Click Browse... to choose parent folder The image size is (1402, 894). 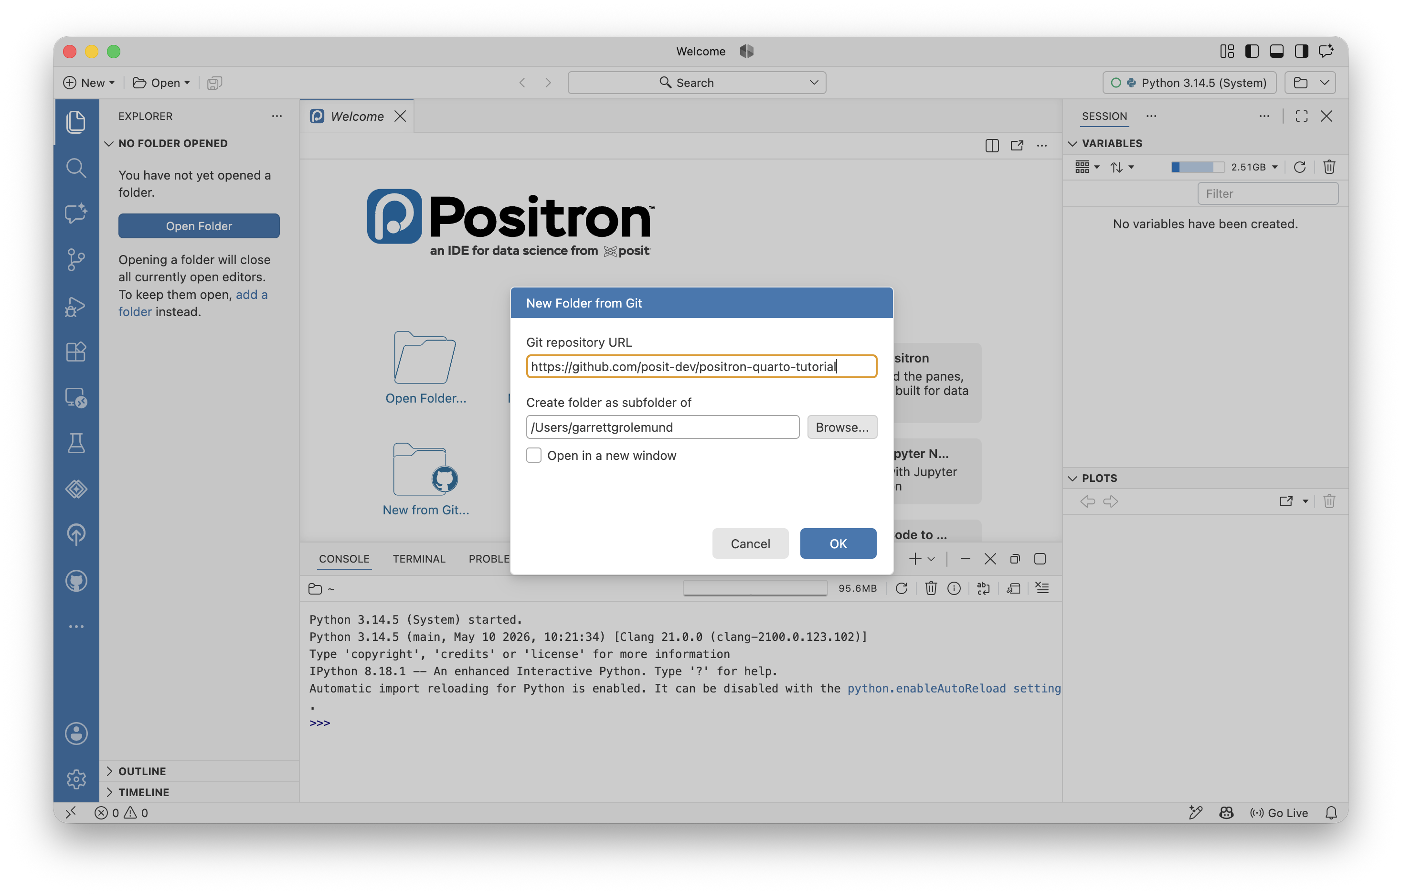pyautogui.click(x=841, y=427)
